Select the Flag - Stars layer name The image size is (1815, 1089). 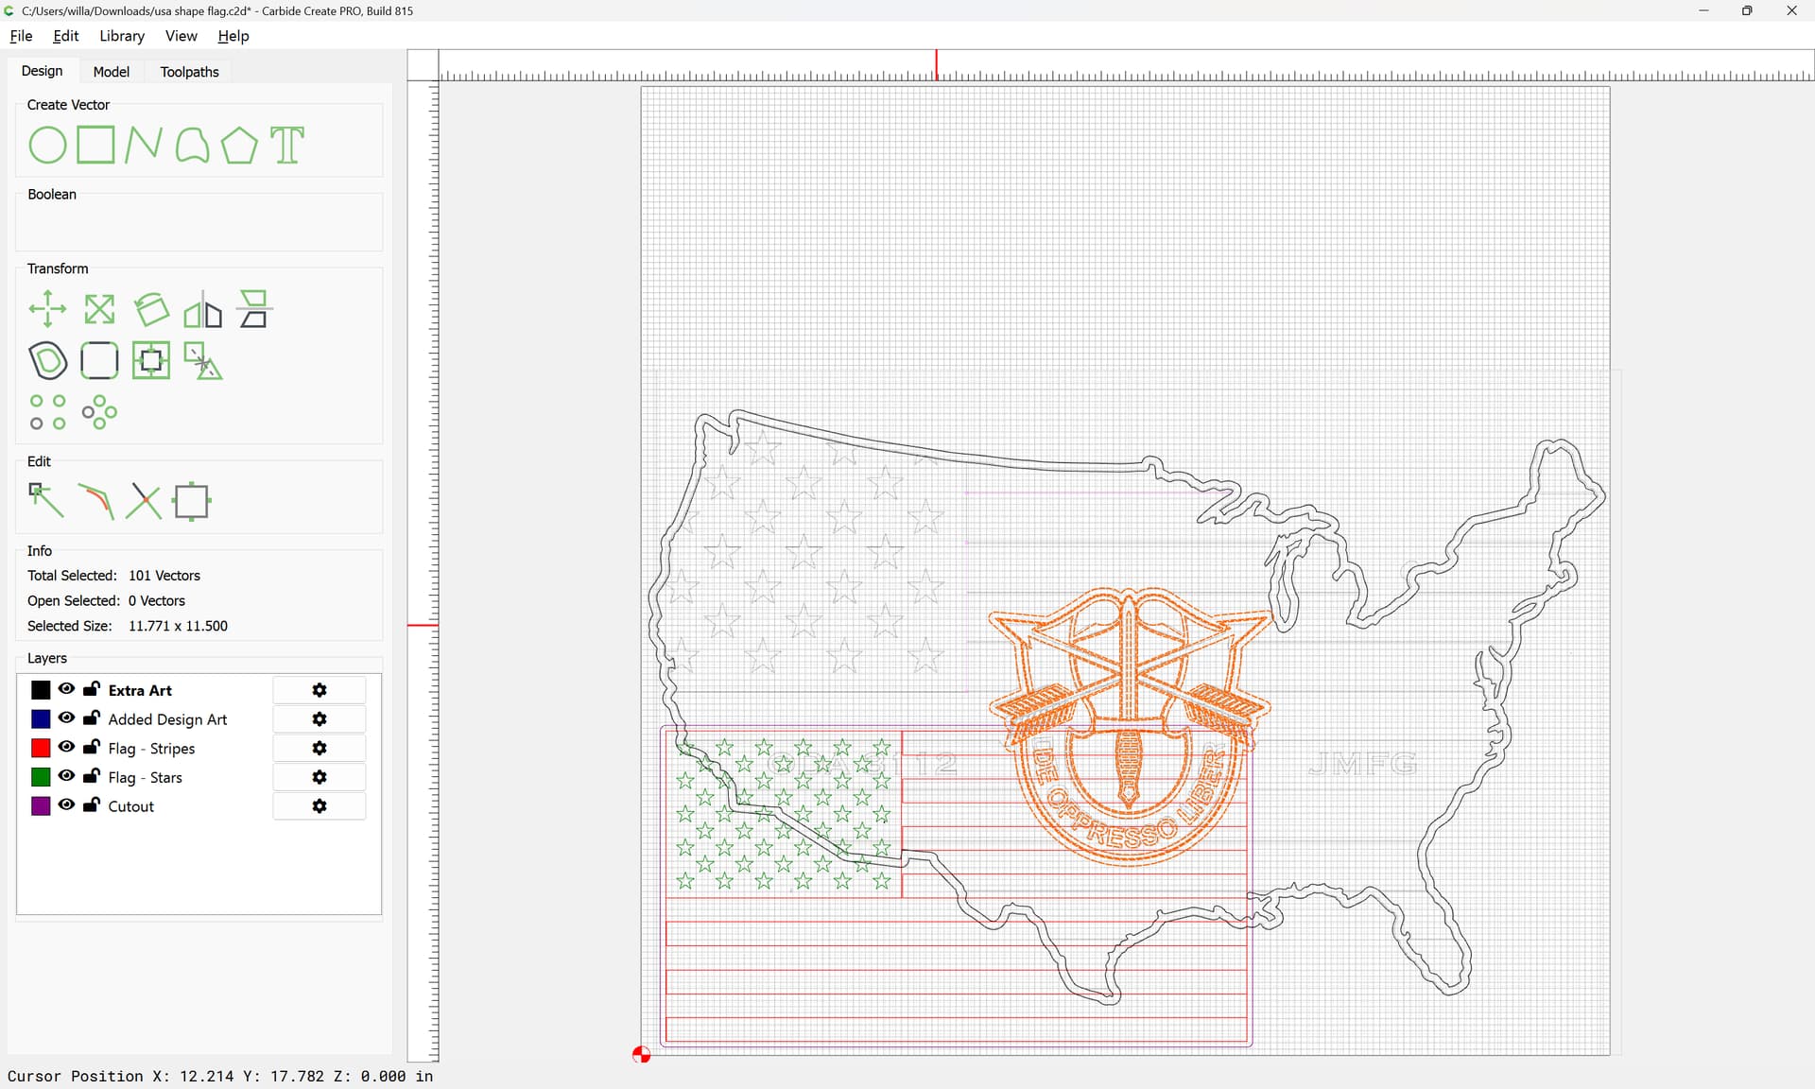click(145, 777)
